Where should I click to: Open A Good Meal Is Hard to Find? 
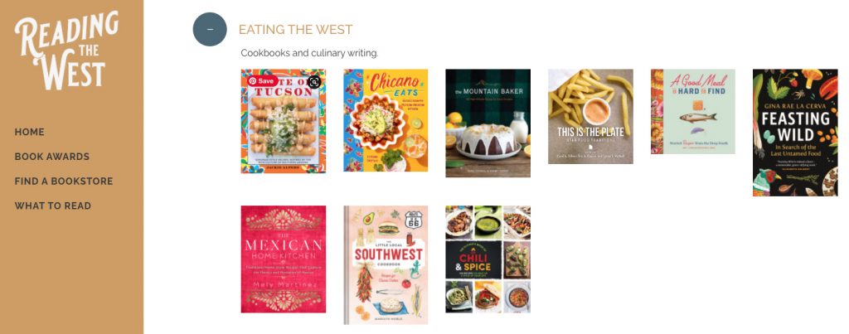click(692, 112)
